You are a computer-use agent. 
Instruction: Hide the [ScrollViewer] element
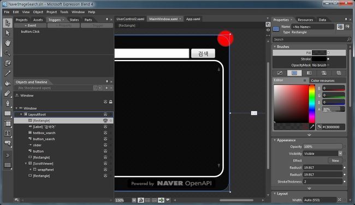pyautogui.click(x=105, y=164)
